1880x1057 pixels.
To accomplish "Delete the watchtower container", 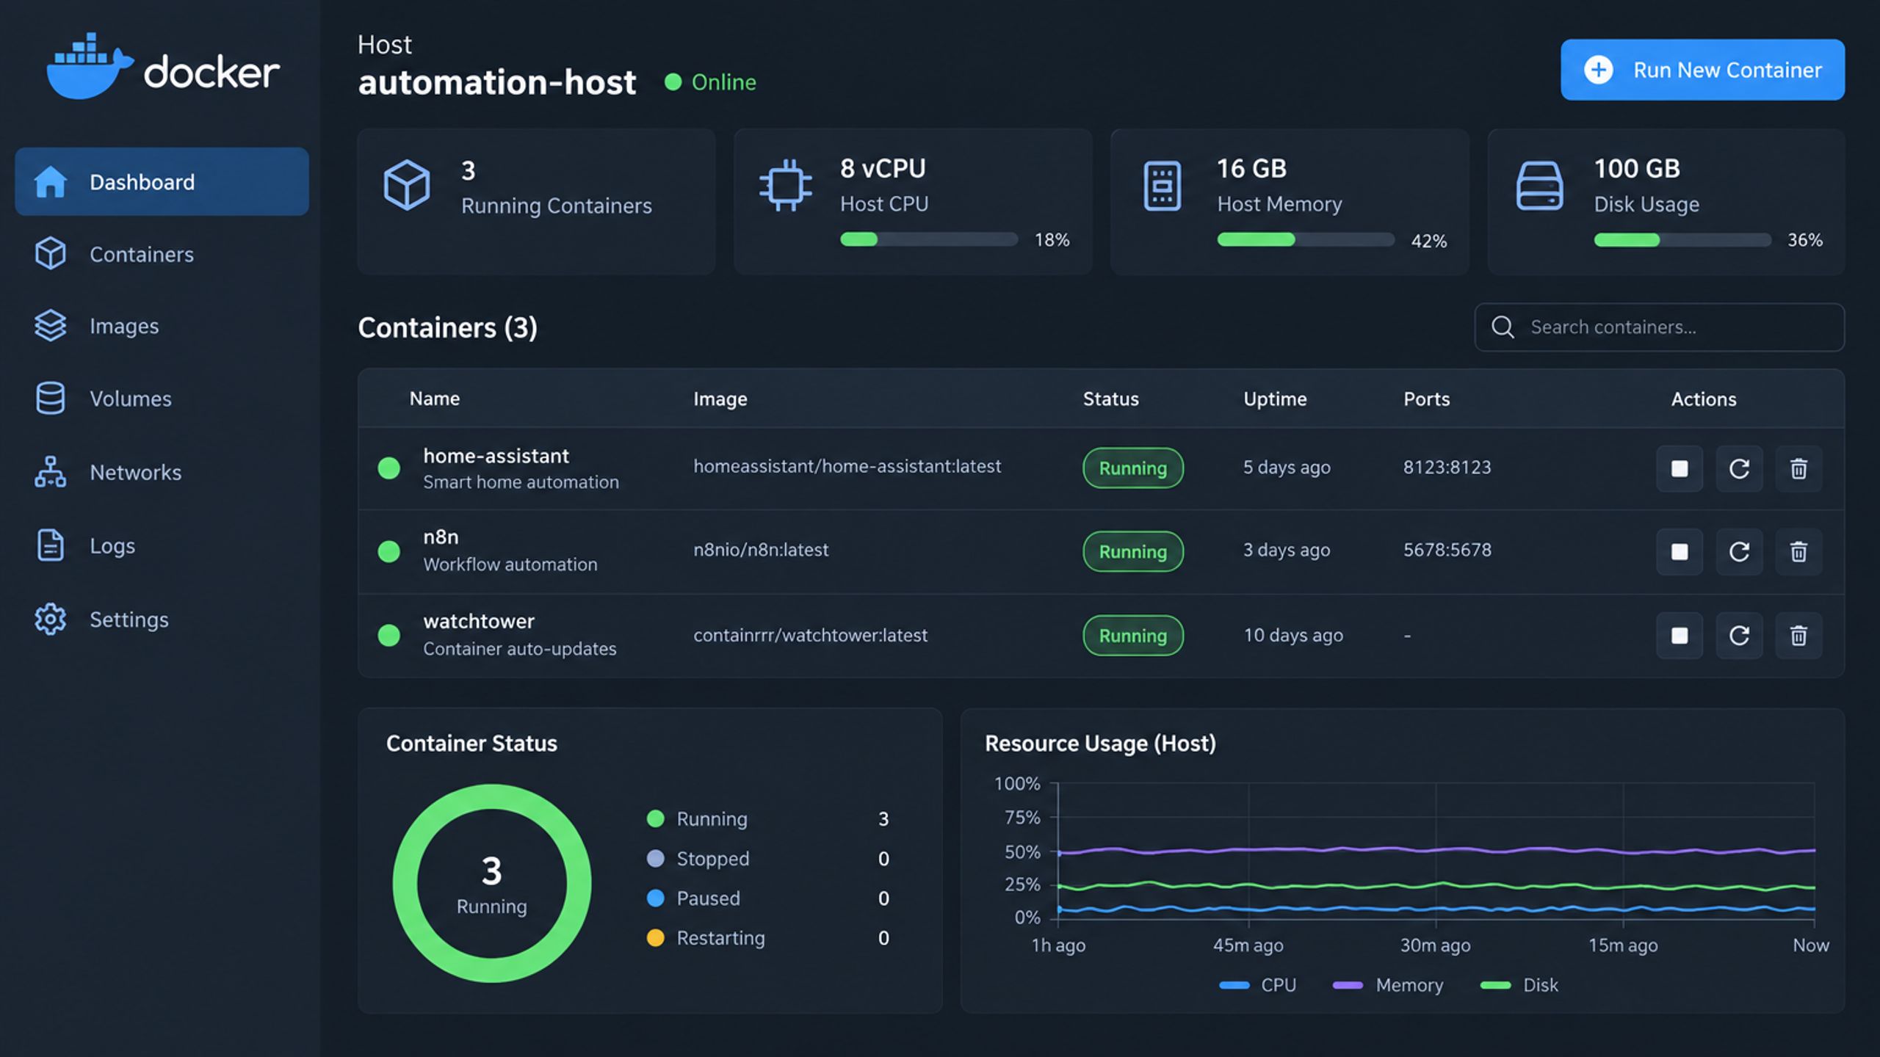I will pyautogui.click(x=1798, y=635).
